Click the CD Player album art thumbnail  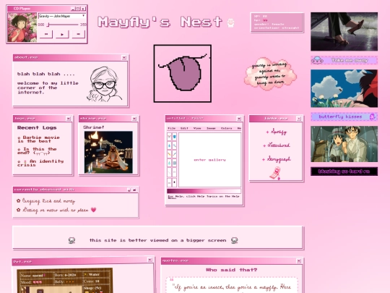pyautogui.click(x=22, y=27)
